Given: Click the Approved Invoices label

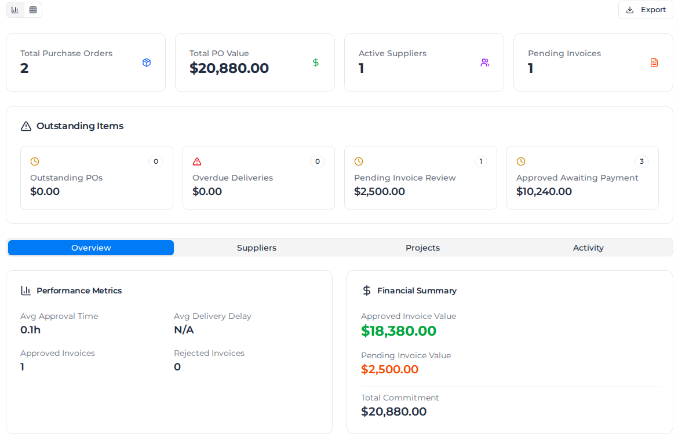Looking at the screenshot, I should (x=57, y=353).
